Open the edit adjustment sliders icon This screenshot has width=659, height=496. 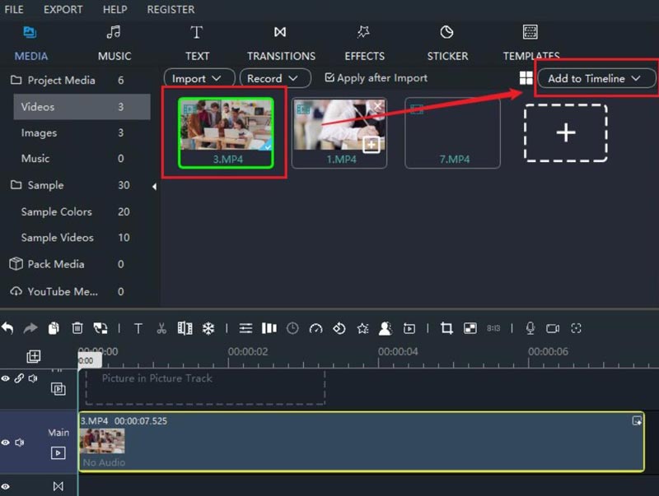[245, 328]
